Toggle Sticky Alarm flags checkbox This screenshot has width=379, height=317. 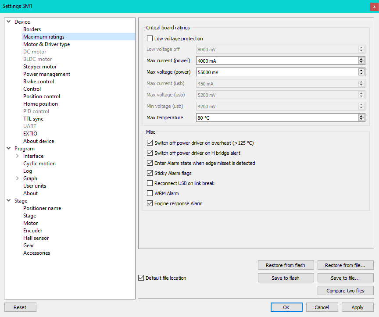pyautogui.click(x=150, y=173)
